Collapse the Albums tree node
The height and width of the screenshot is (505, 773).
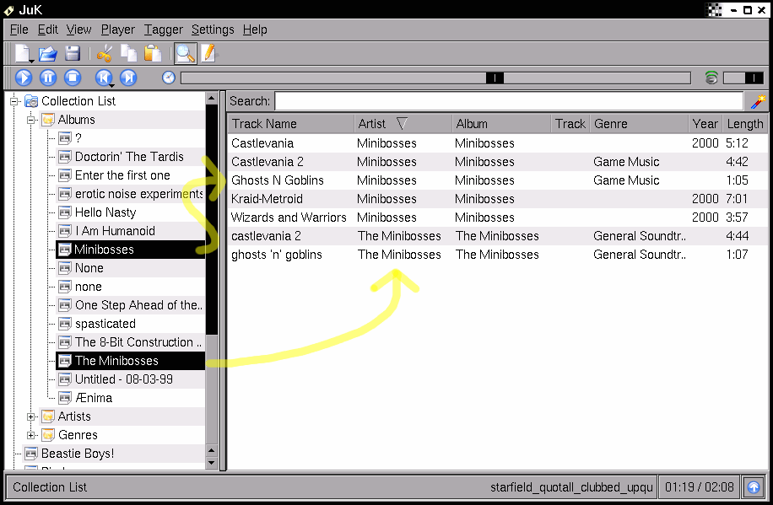(x=31, y=120)
